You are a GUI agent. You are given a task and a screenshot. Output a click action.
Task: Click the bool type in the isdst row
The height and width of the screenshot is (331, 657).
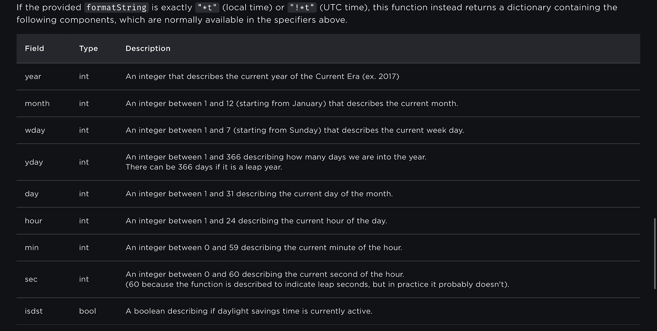pos(88,311)
